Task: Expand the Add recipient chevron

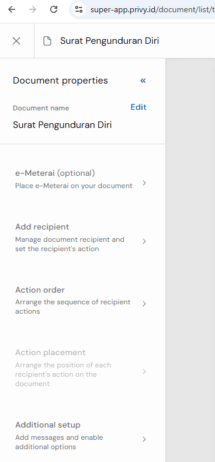Action: click(x=144, y=241)
